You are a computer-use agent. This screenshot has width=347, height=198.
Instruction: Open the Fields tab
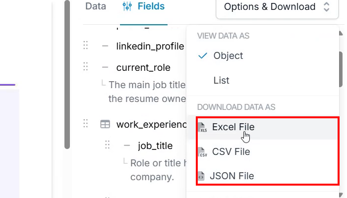(x=144, y=6)
